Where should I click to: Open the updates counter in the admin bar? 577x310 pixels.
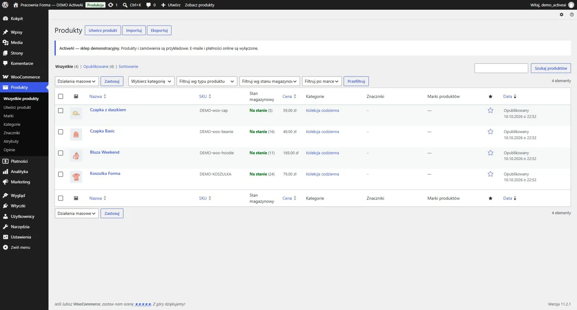point(113,5)
